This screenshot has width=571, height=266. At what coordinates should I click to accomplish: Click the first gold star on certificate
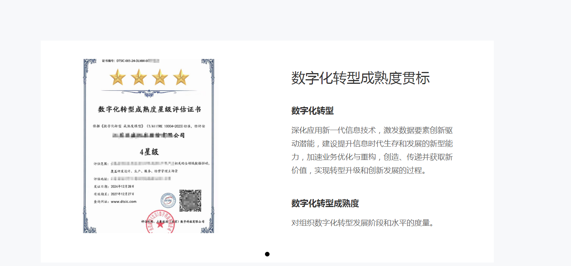point(118,77)
